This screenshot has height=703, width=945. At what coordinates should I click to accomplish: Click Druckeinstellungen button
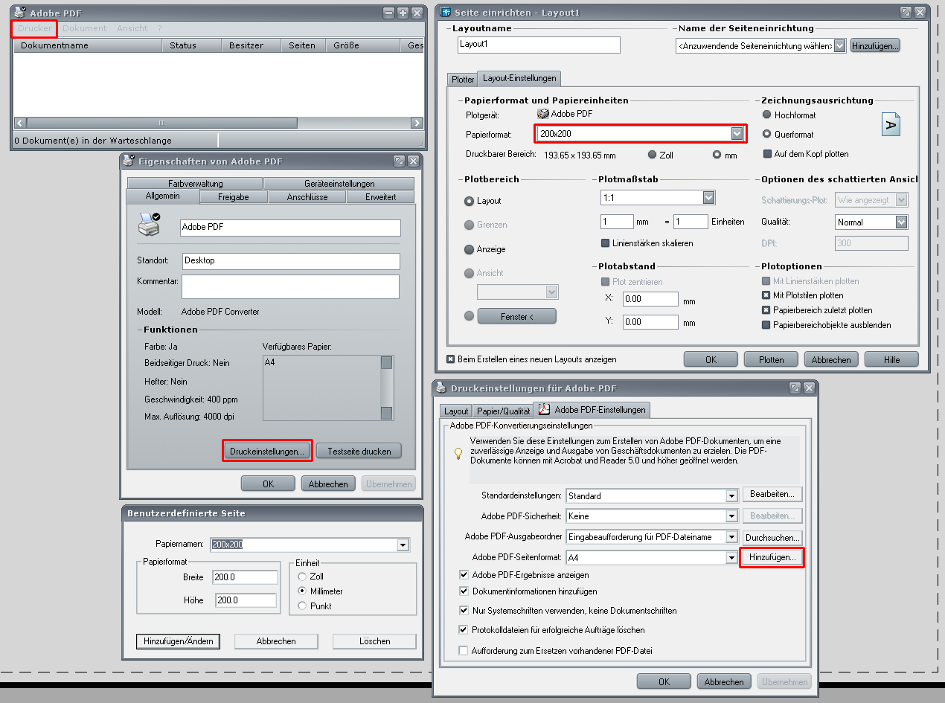click(x=267, y=451)
